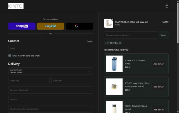Click the $23.7 price

click(x=127, y=90)
